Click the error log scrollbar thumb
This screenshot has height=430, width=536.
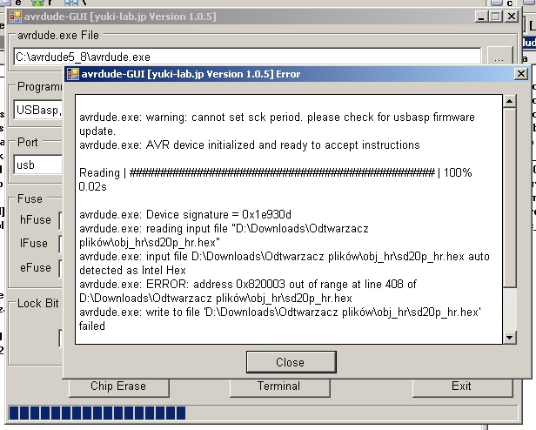pyautogui.click(x=509, y=198)
